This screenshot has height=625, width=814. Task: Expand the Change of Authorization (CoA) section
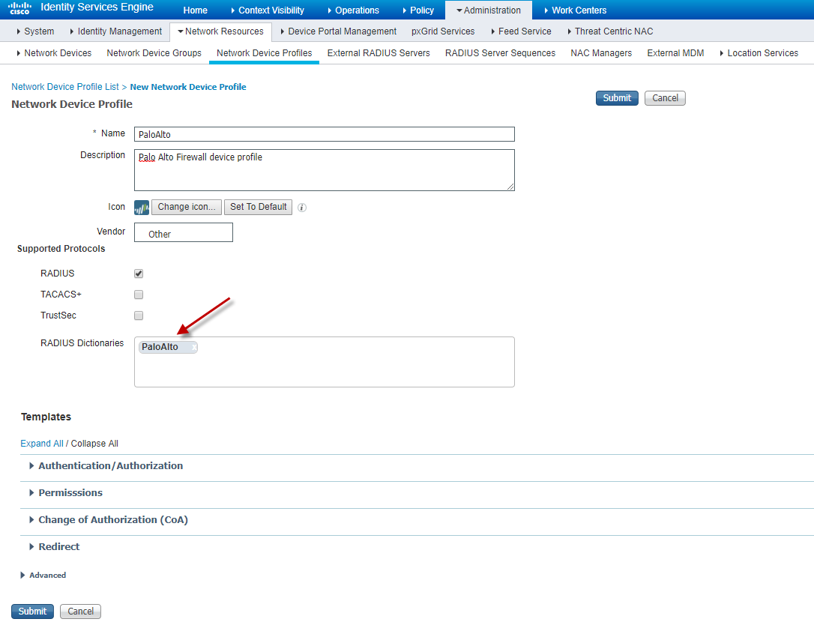point(109,520)
